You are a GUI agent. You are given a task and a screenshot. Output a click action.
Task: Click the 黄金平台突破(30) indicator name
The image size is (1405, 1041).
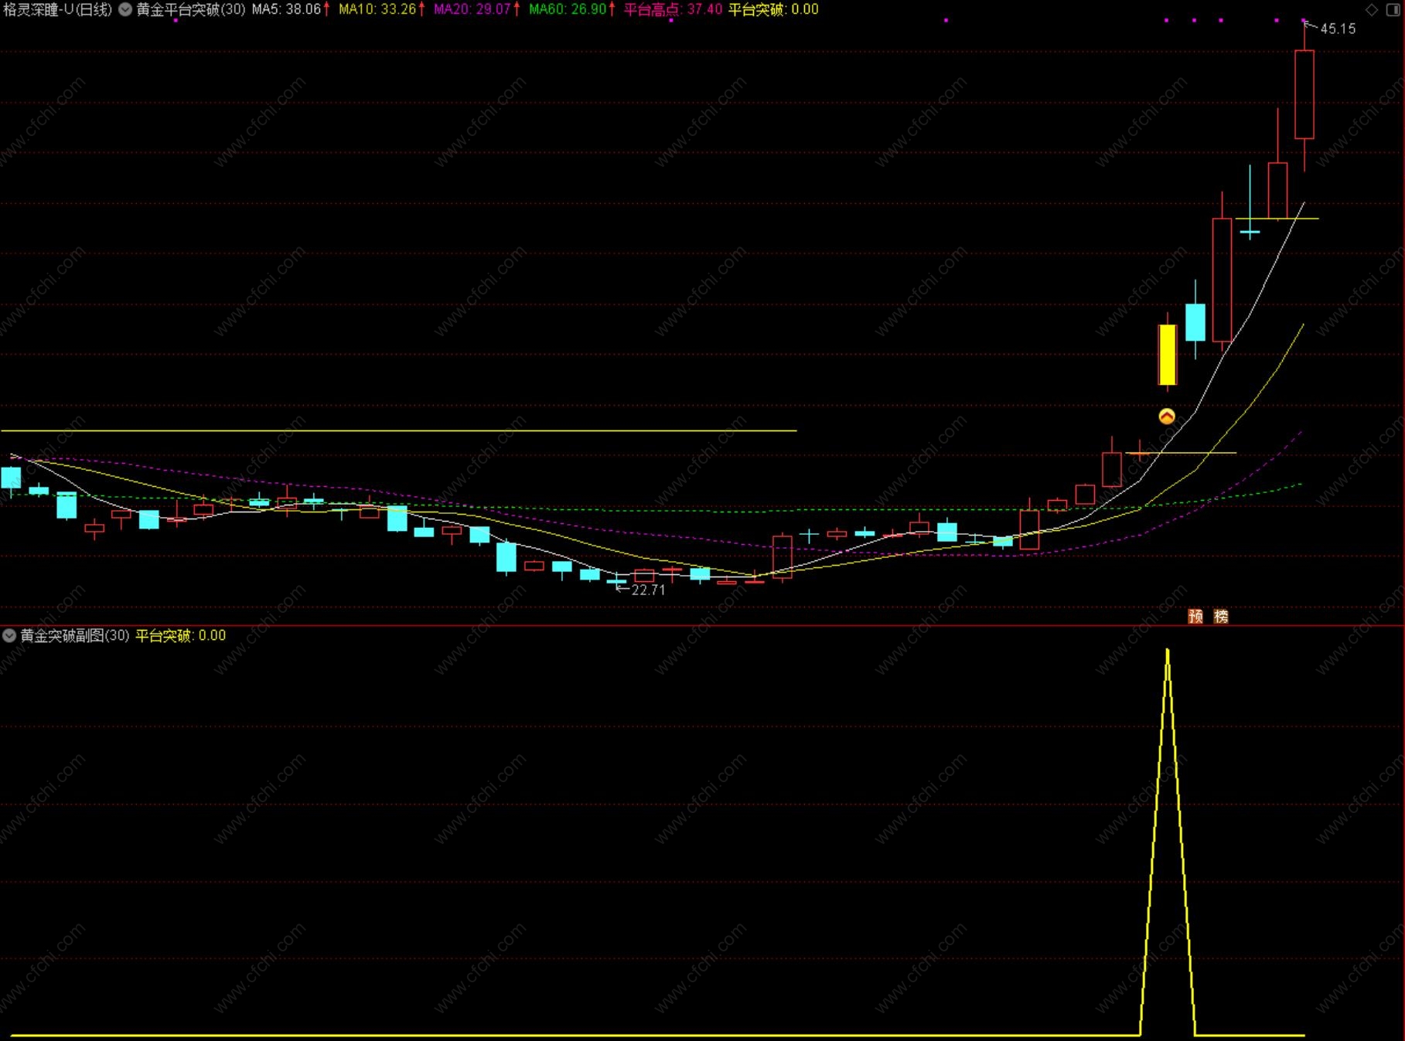pyautogui.click(x=191, y=10)
